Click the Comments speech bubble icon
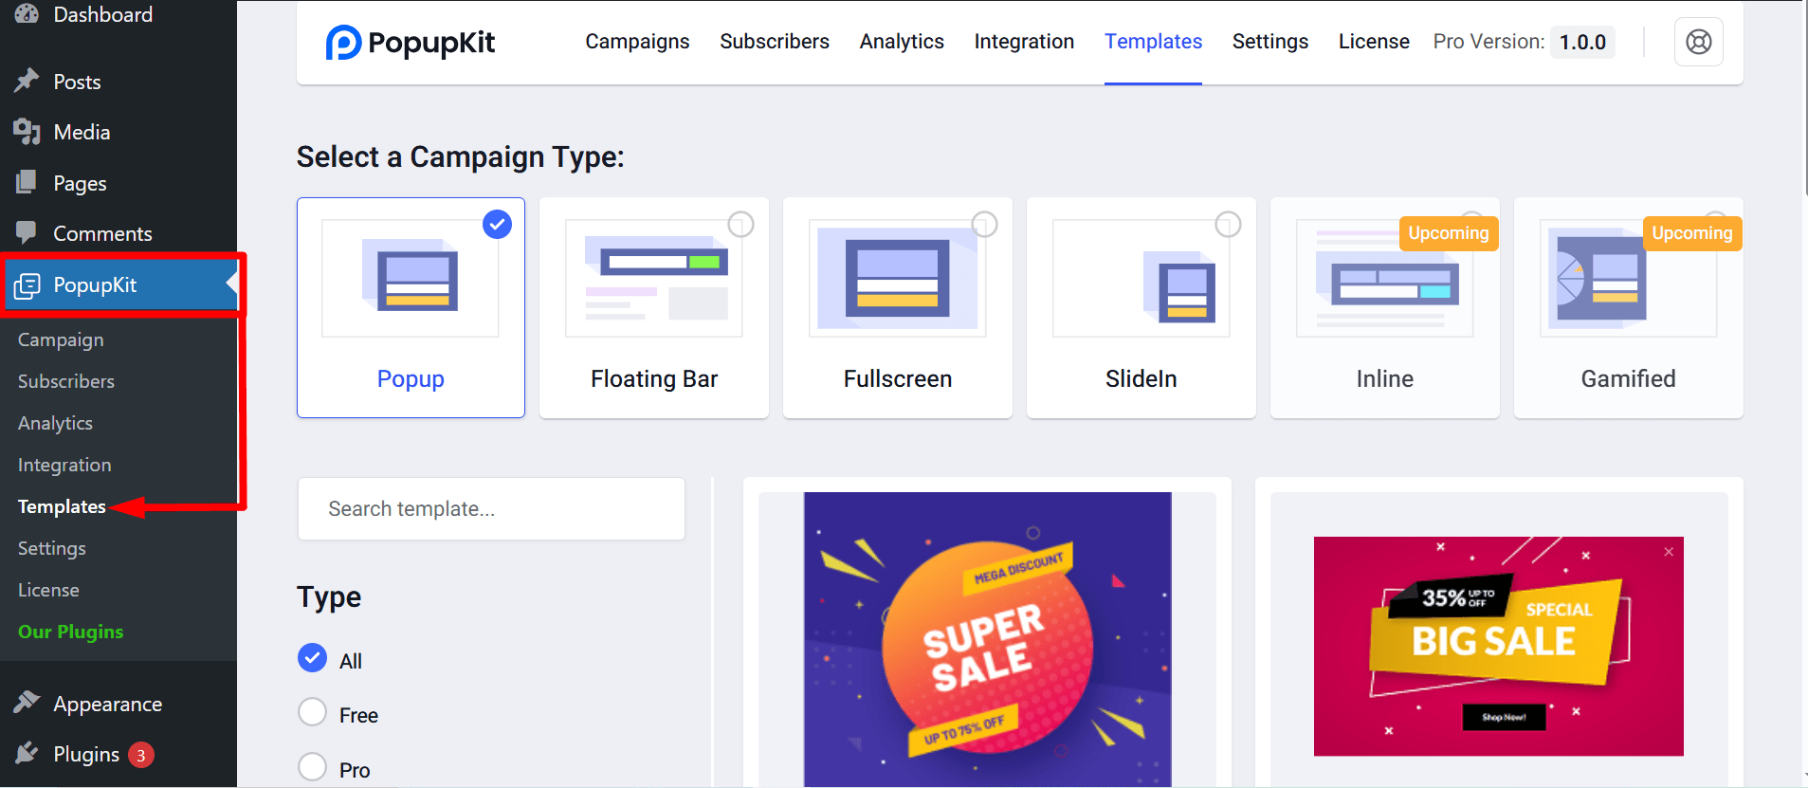 coord(27,232)
